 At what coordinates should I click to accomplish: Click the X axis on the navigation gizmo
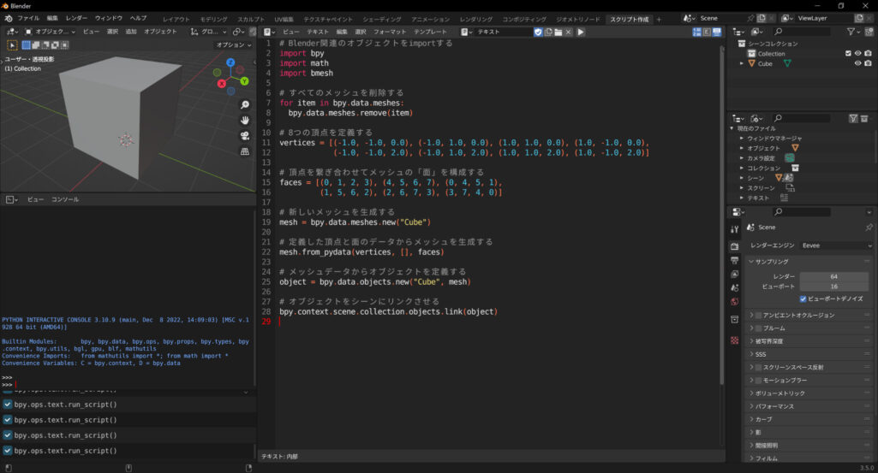(x=222, y=84)
